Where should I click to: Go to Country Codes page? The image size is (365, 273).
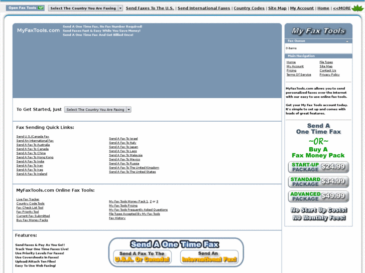(x=249, y=8)
